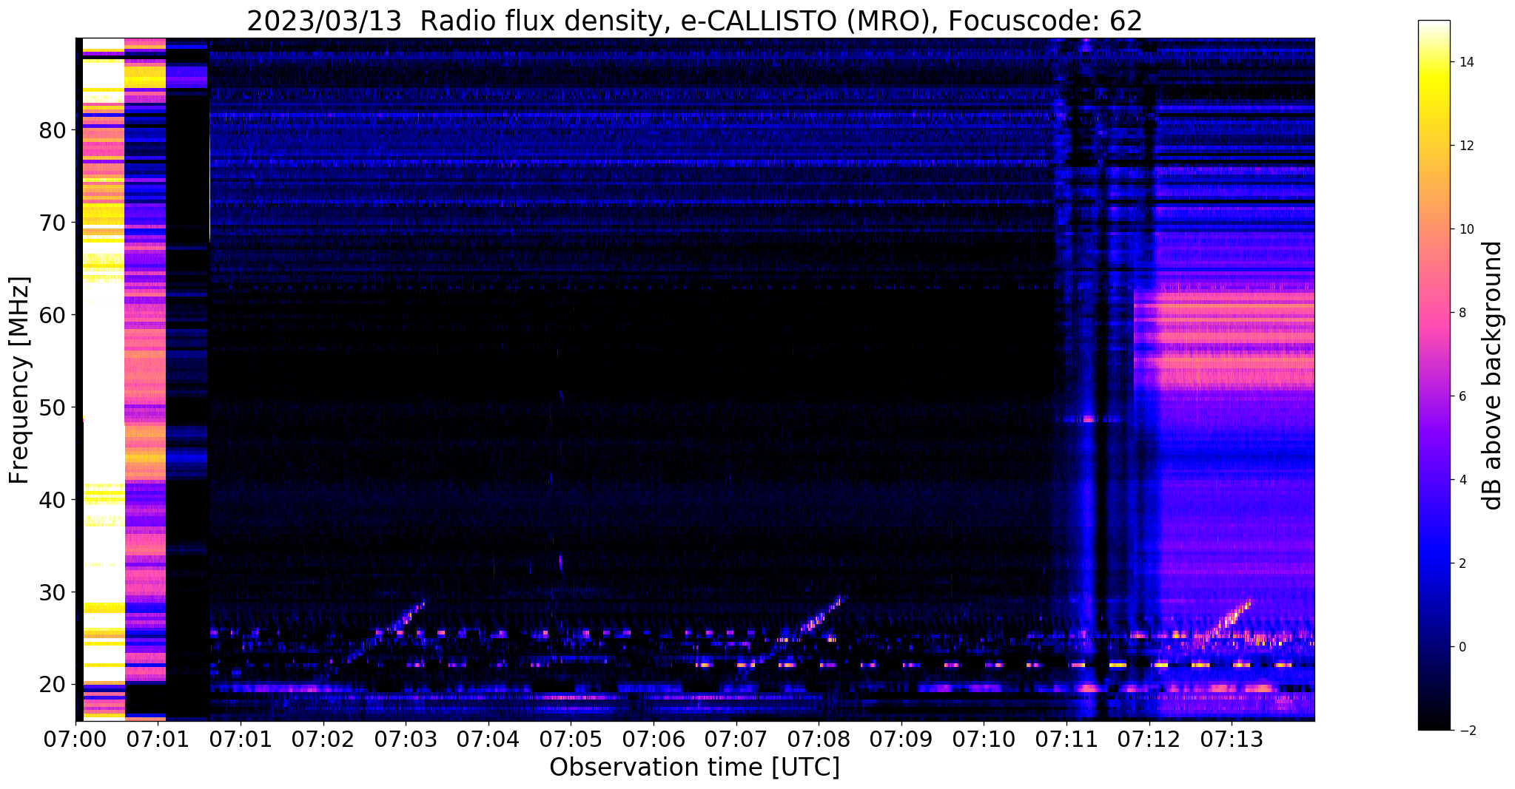Viewport: 1515px width, 789px height.
Task: Click the 07:10 time tick label
Action: [x=984, y=739]
